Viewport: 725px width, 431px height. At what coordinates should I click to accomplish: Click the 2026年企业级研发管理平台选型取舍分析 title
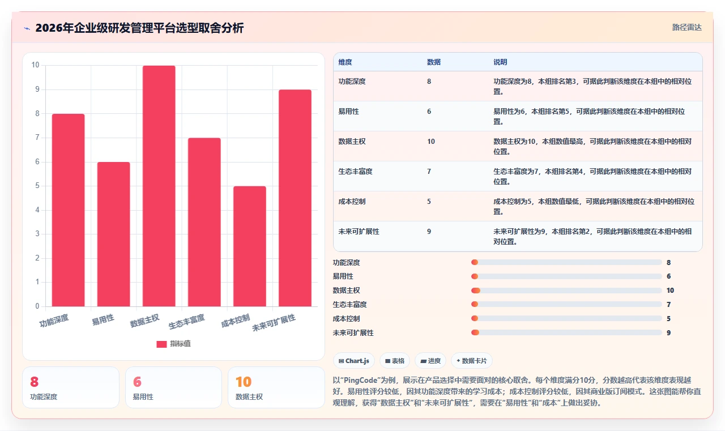(x=139, y=28)
